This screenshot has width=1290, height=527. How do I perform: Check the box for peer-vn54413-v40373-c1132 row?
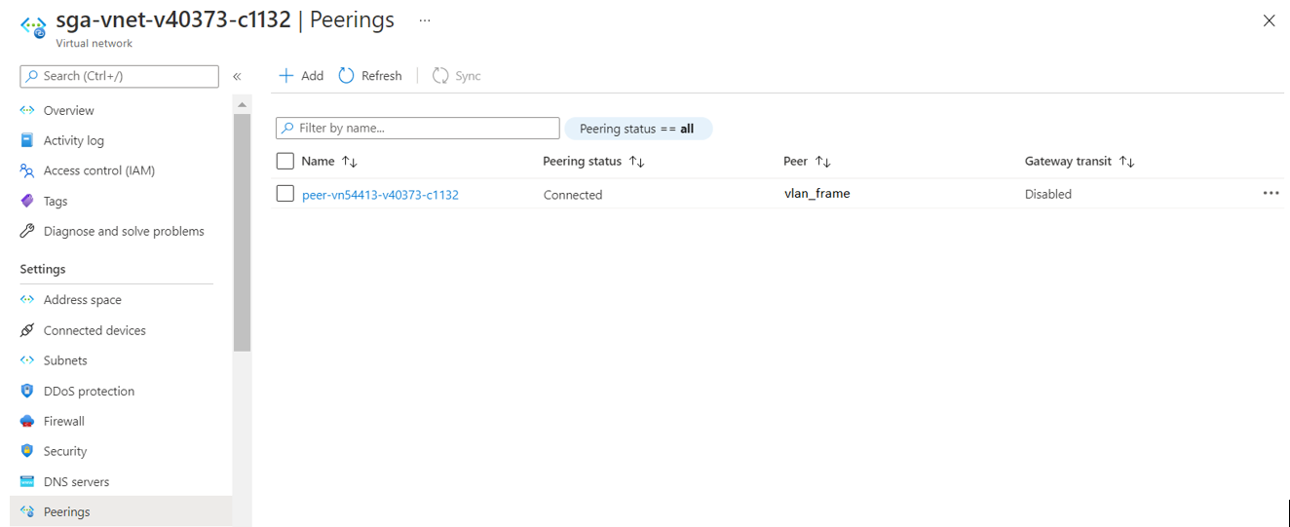pos(285,194)
